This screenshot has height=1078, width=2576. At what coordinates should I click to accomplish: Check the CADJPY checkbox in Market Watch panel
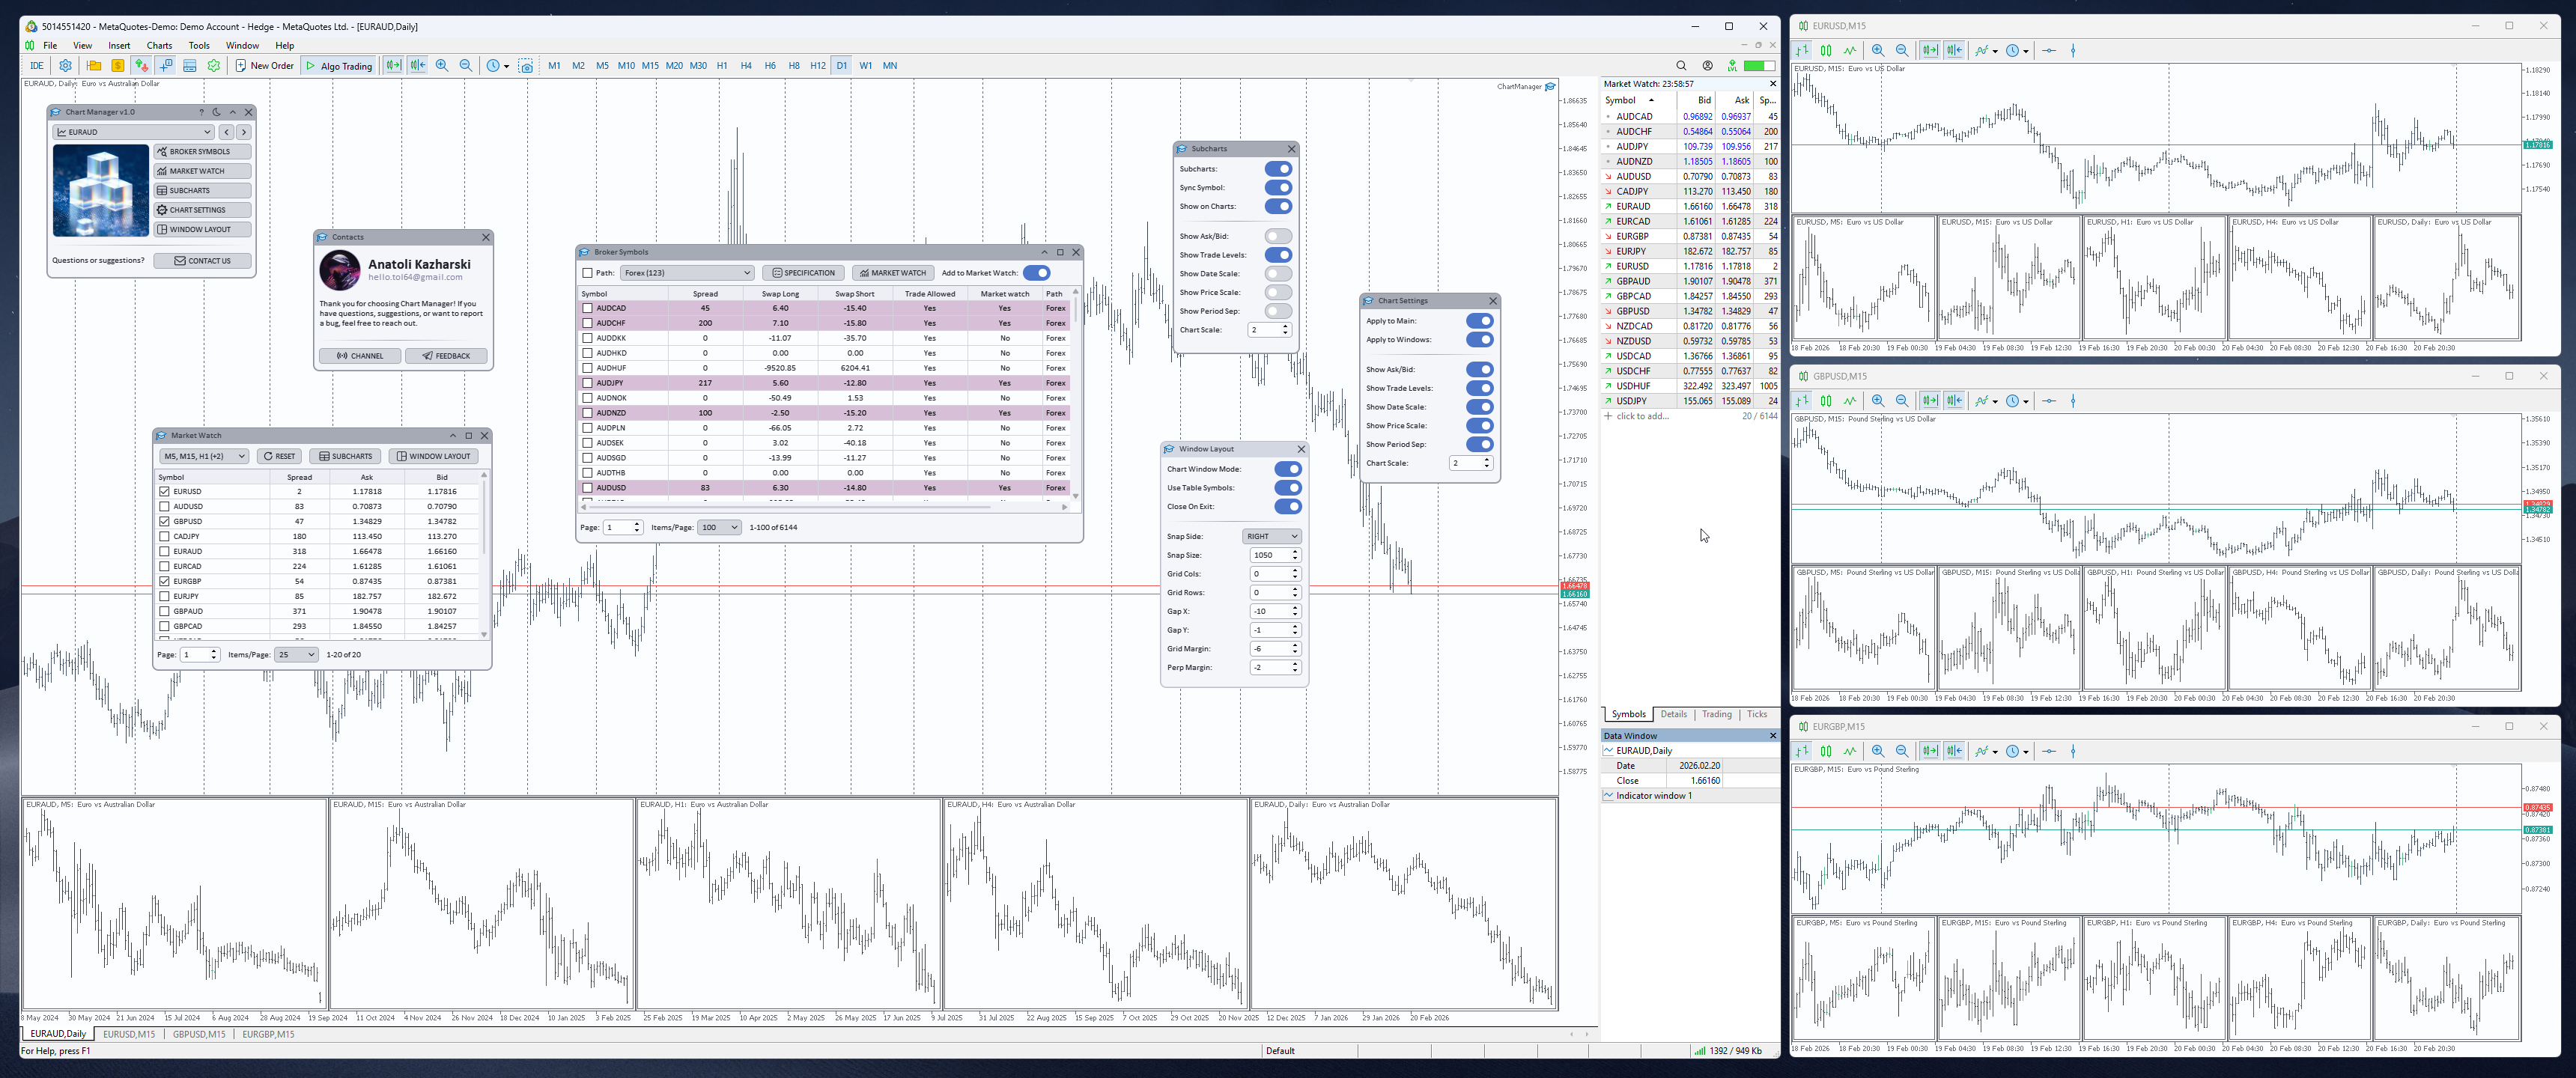click(x=165, y=536)
